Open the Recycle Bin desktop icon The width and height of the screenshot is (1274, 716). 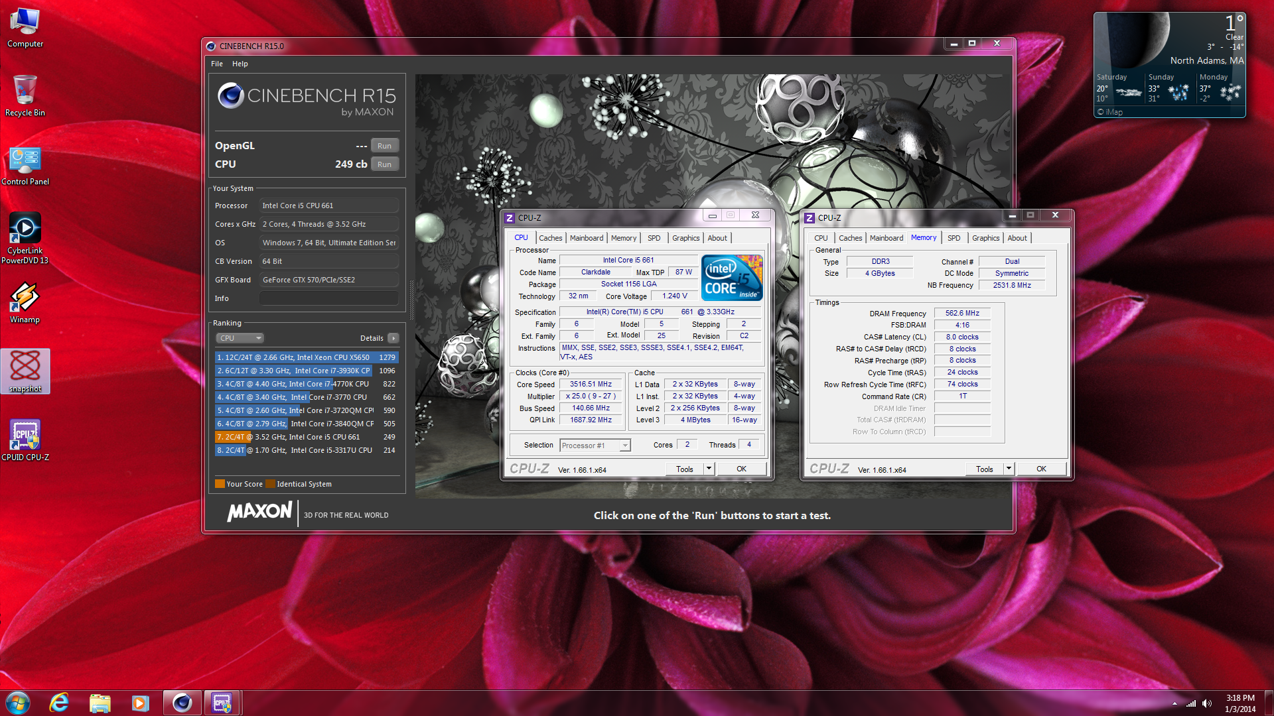point(25,95)
